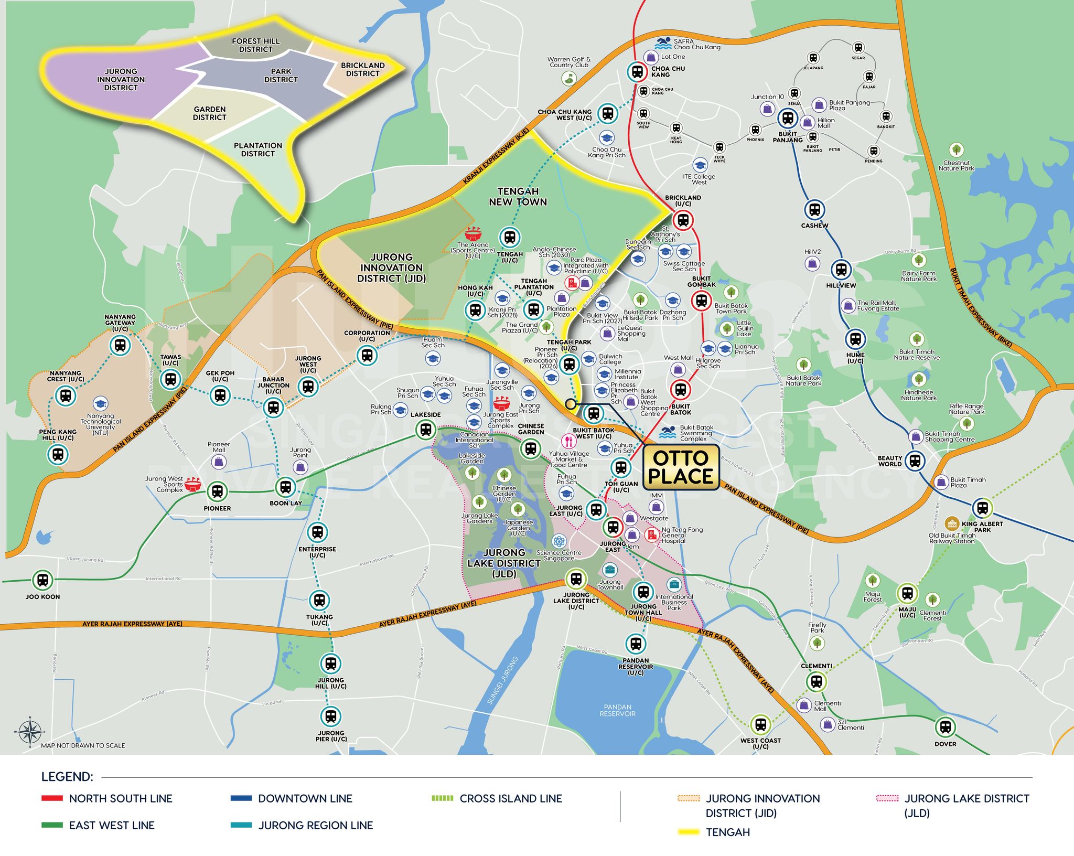Select the Tengah Park (U/C) station icon
The image size is (1074, 856).
pos(570,363)
